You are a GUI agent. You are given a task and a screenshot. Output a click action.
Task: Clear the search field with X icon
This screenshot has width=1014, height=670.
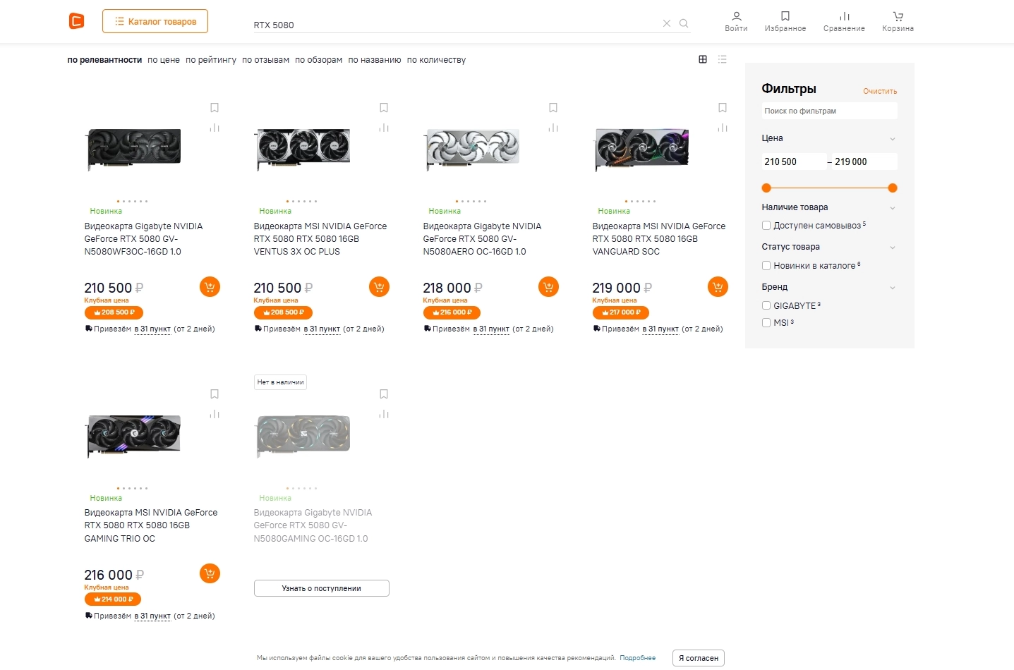[667, 23]
